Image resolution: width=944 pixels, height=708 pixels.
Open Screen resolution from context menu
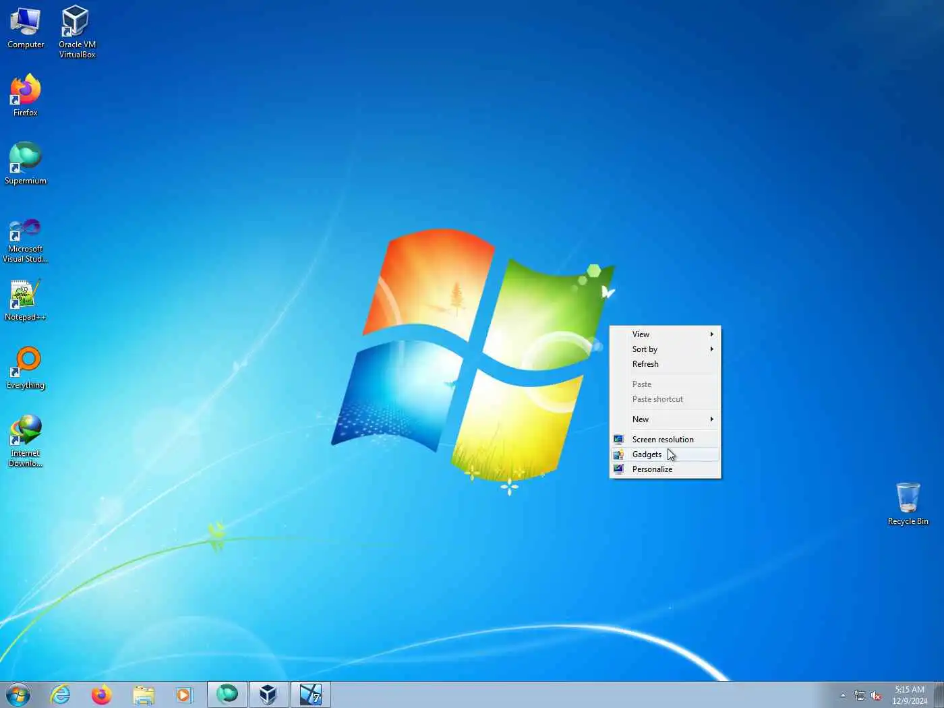665,440
